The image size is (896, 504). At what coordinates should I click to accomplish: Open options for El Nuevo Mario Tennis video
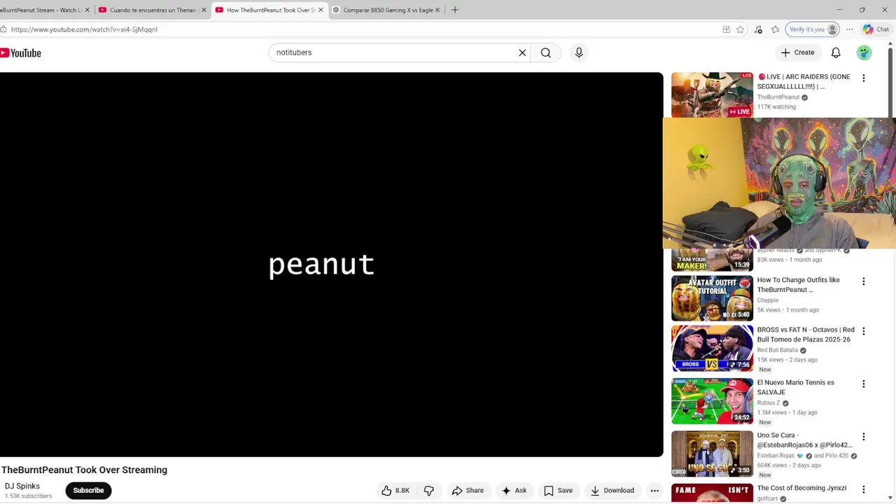[864, 384]
